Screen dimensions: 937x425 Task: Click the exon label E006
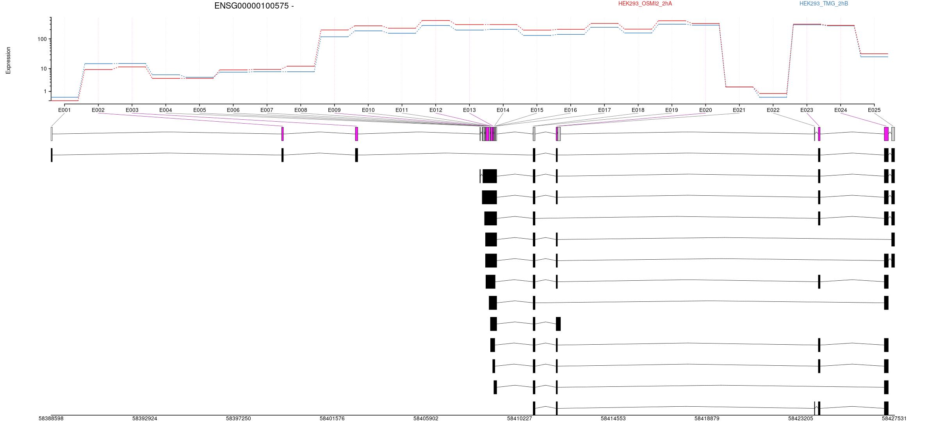pos(233,110)
